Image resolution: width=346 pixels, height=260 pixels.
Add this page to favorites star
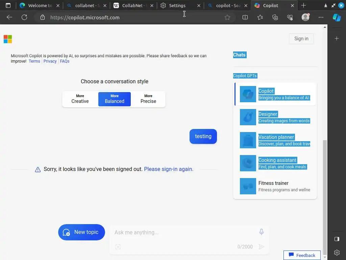(227, 17)
